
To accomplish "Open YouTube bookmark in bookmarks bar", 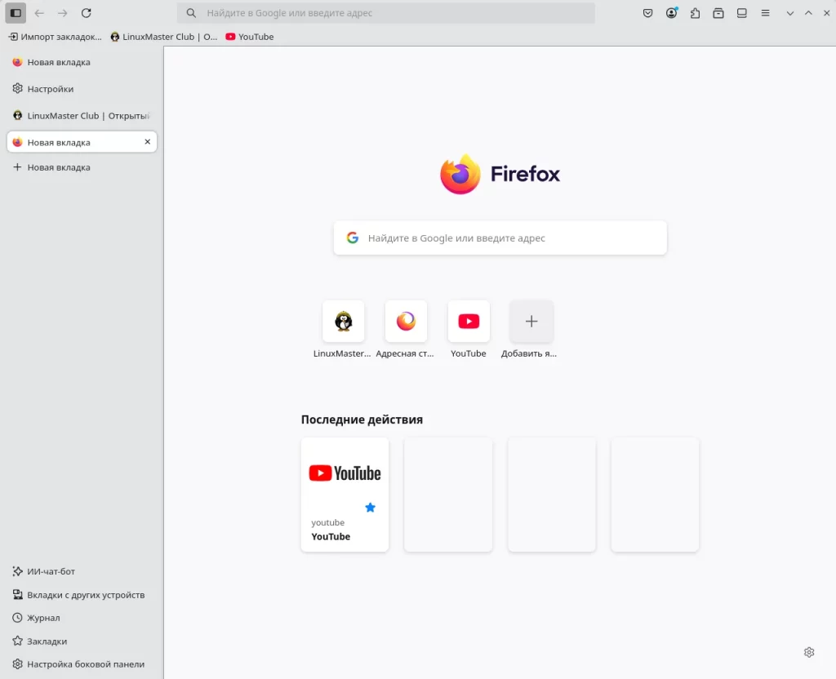I will 250,37.
